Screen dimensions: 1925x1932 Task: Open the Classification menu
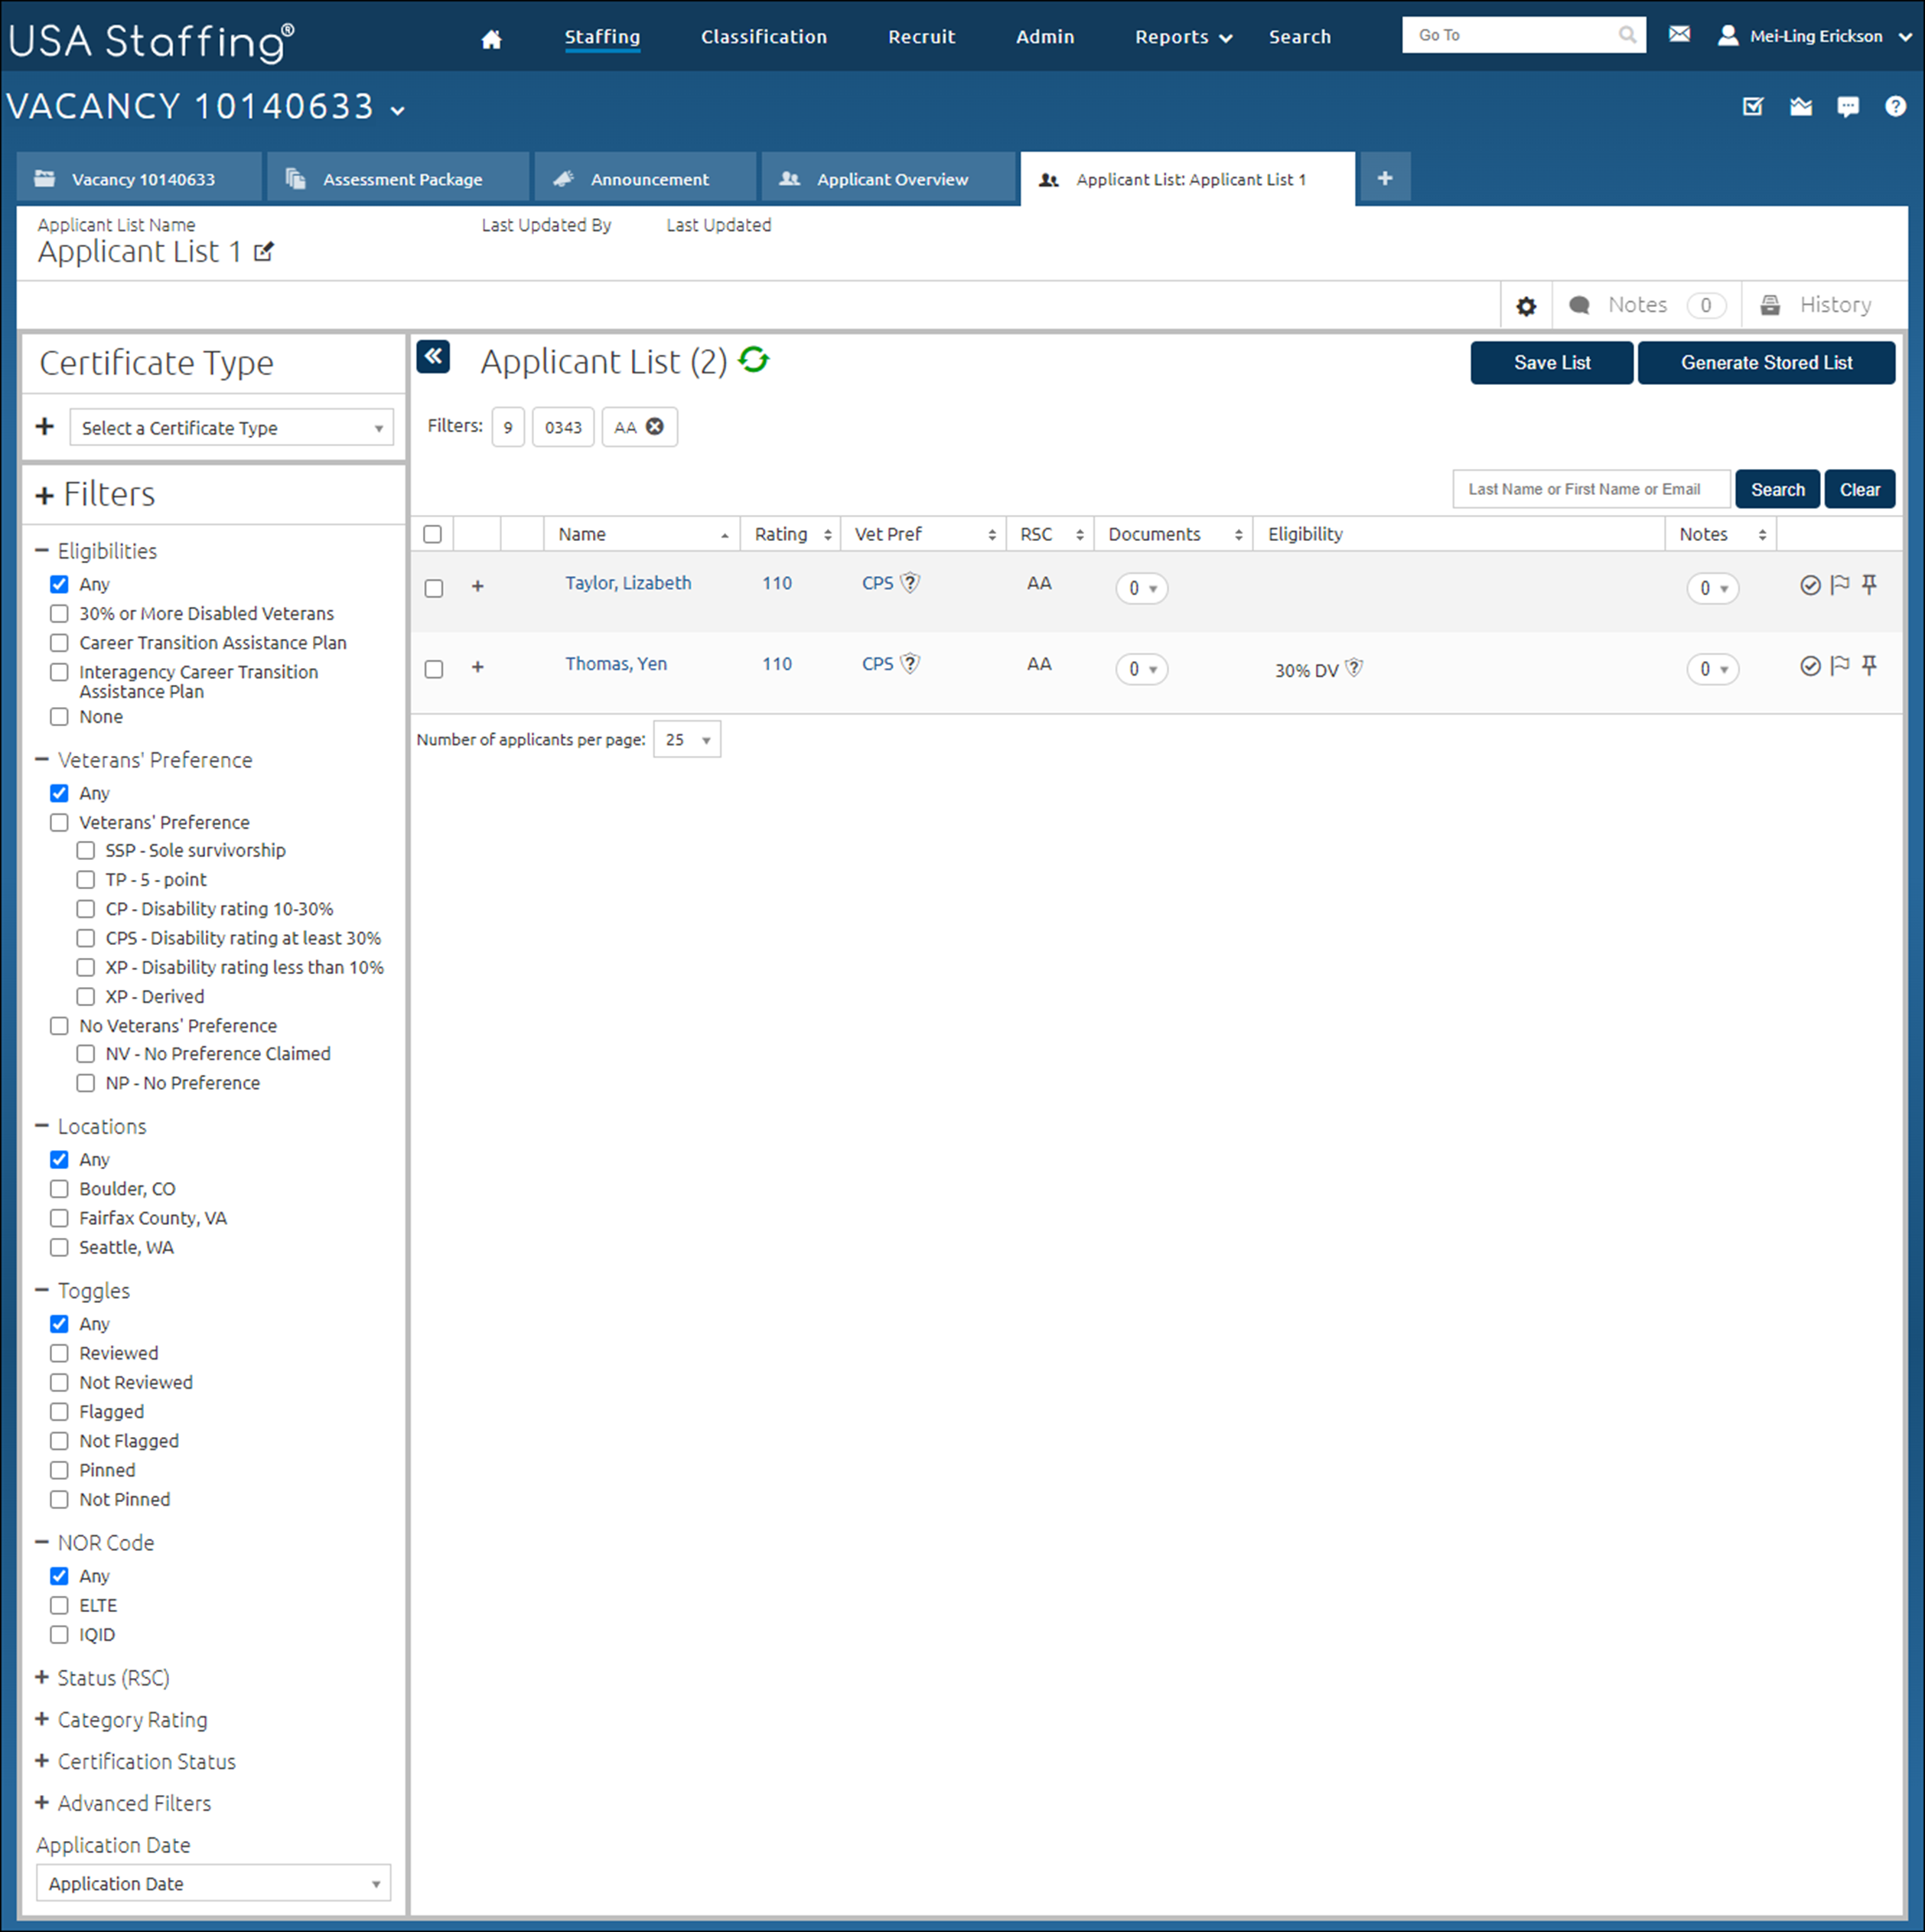point(764,37)
